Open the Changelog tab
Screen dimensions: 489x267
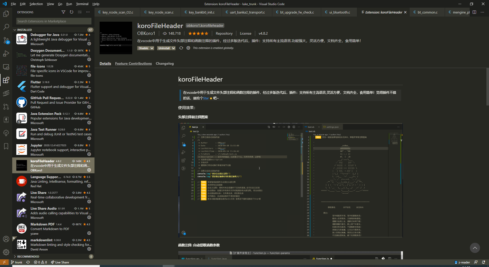point(165,63)
